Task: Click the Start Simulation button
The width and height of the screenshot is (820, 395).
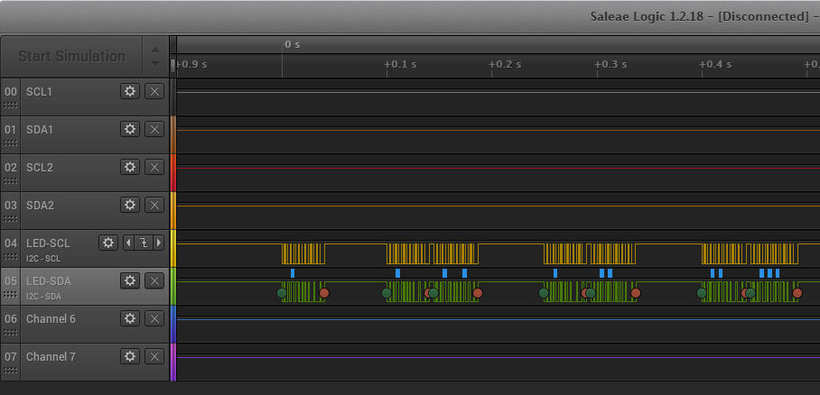Action: [71, 56]
